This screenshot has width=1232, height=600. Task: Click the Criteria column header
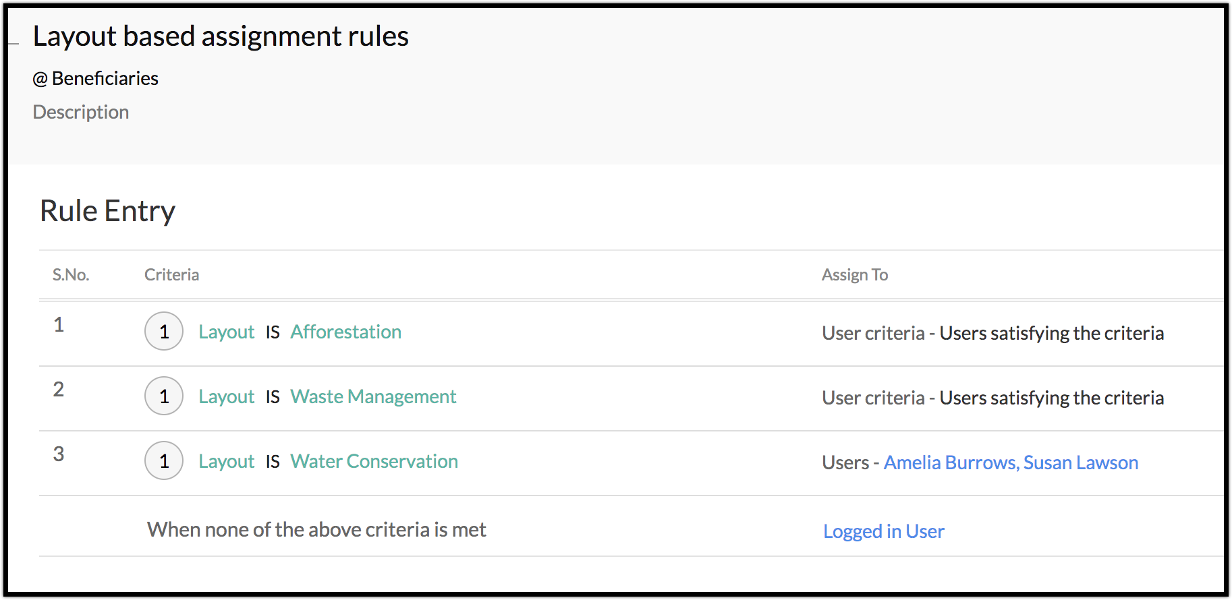171,275
